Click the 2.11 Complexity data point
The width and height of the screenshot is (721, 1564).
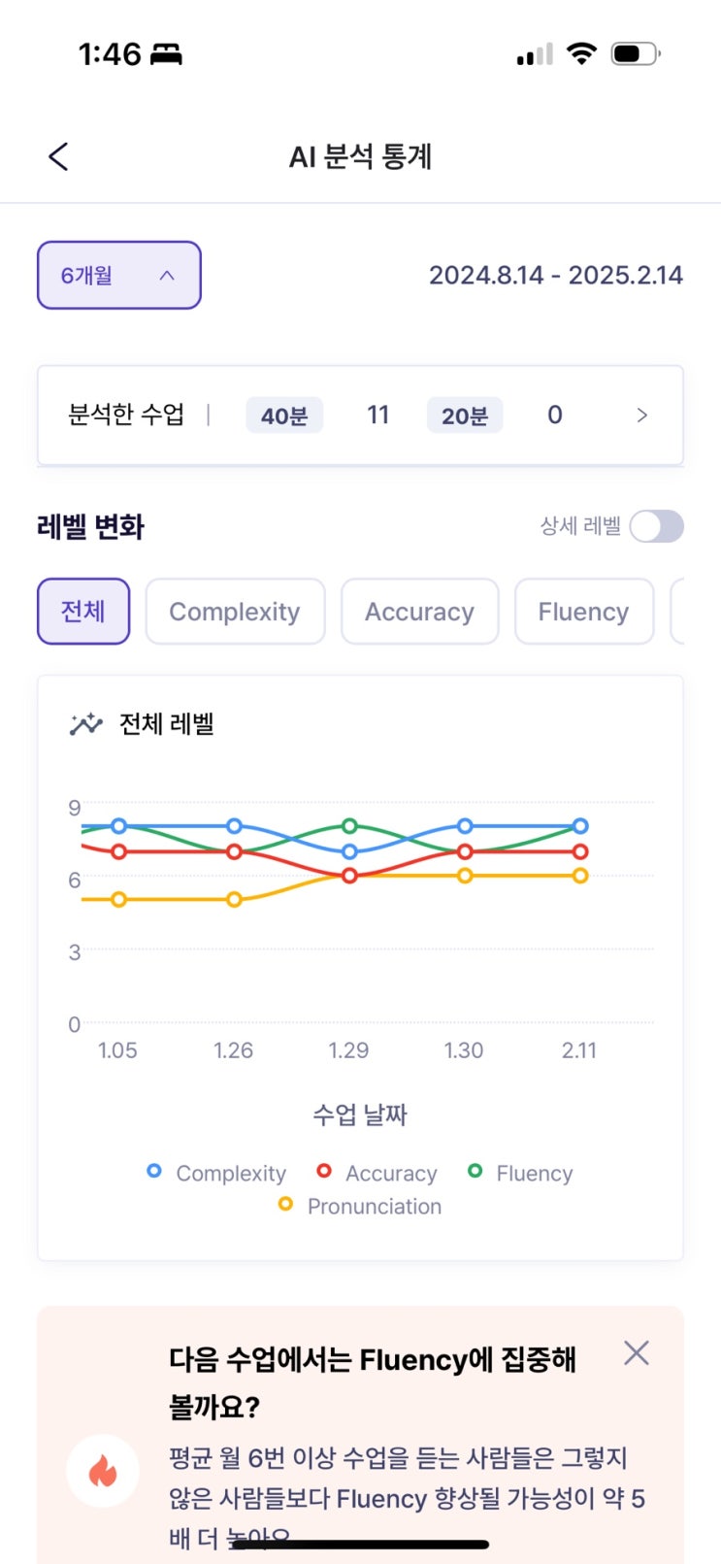pyautogui.click(x=580, y=826)
